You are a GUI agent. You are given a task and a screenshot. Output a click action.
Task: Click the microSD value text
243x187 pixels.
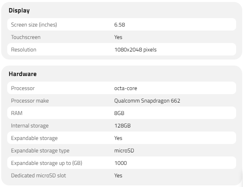(x=124, y=150)
